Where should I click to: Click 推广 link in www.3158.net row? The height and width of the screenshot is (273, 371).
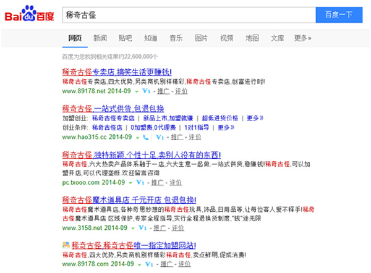click(x=160, y=228)
